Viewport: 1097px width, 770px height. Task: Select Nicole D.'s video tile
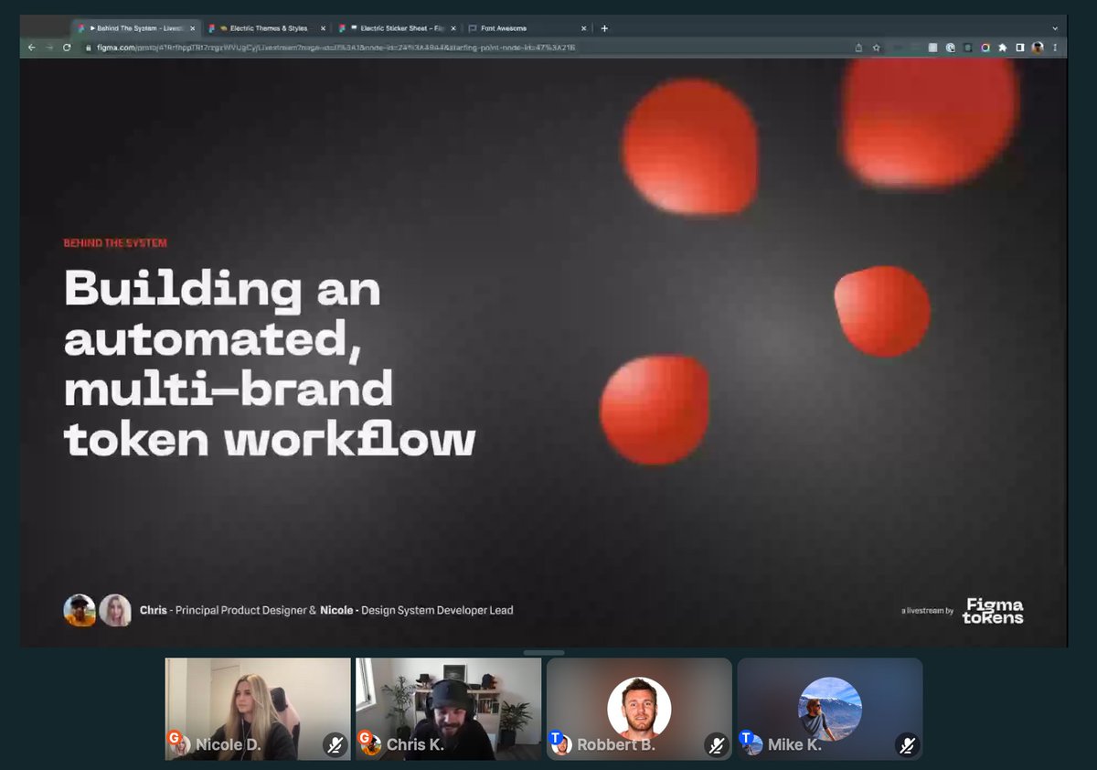(x=258, y=709)
